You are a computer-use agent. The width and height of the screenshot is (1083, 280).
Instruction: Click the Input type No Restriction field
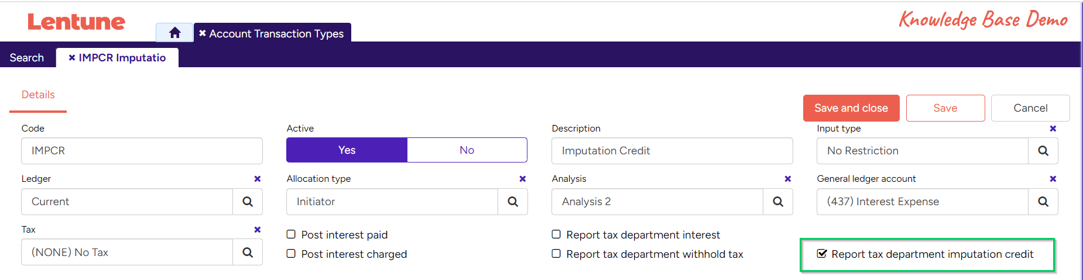923,151
